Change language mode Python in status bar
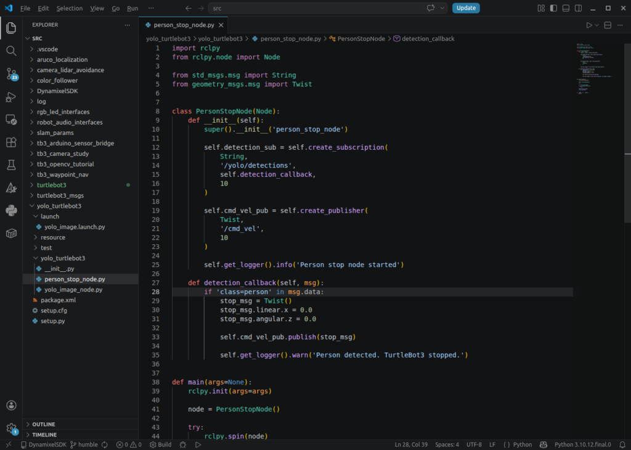Viewport: 631px width, 450px height. point(523,445)
